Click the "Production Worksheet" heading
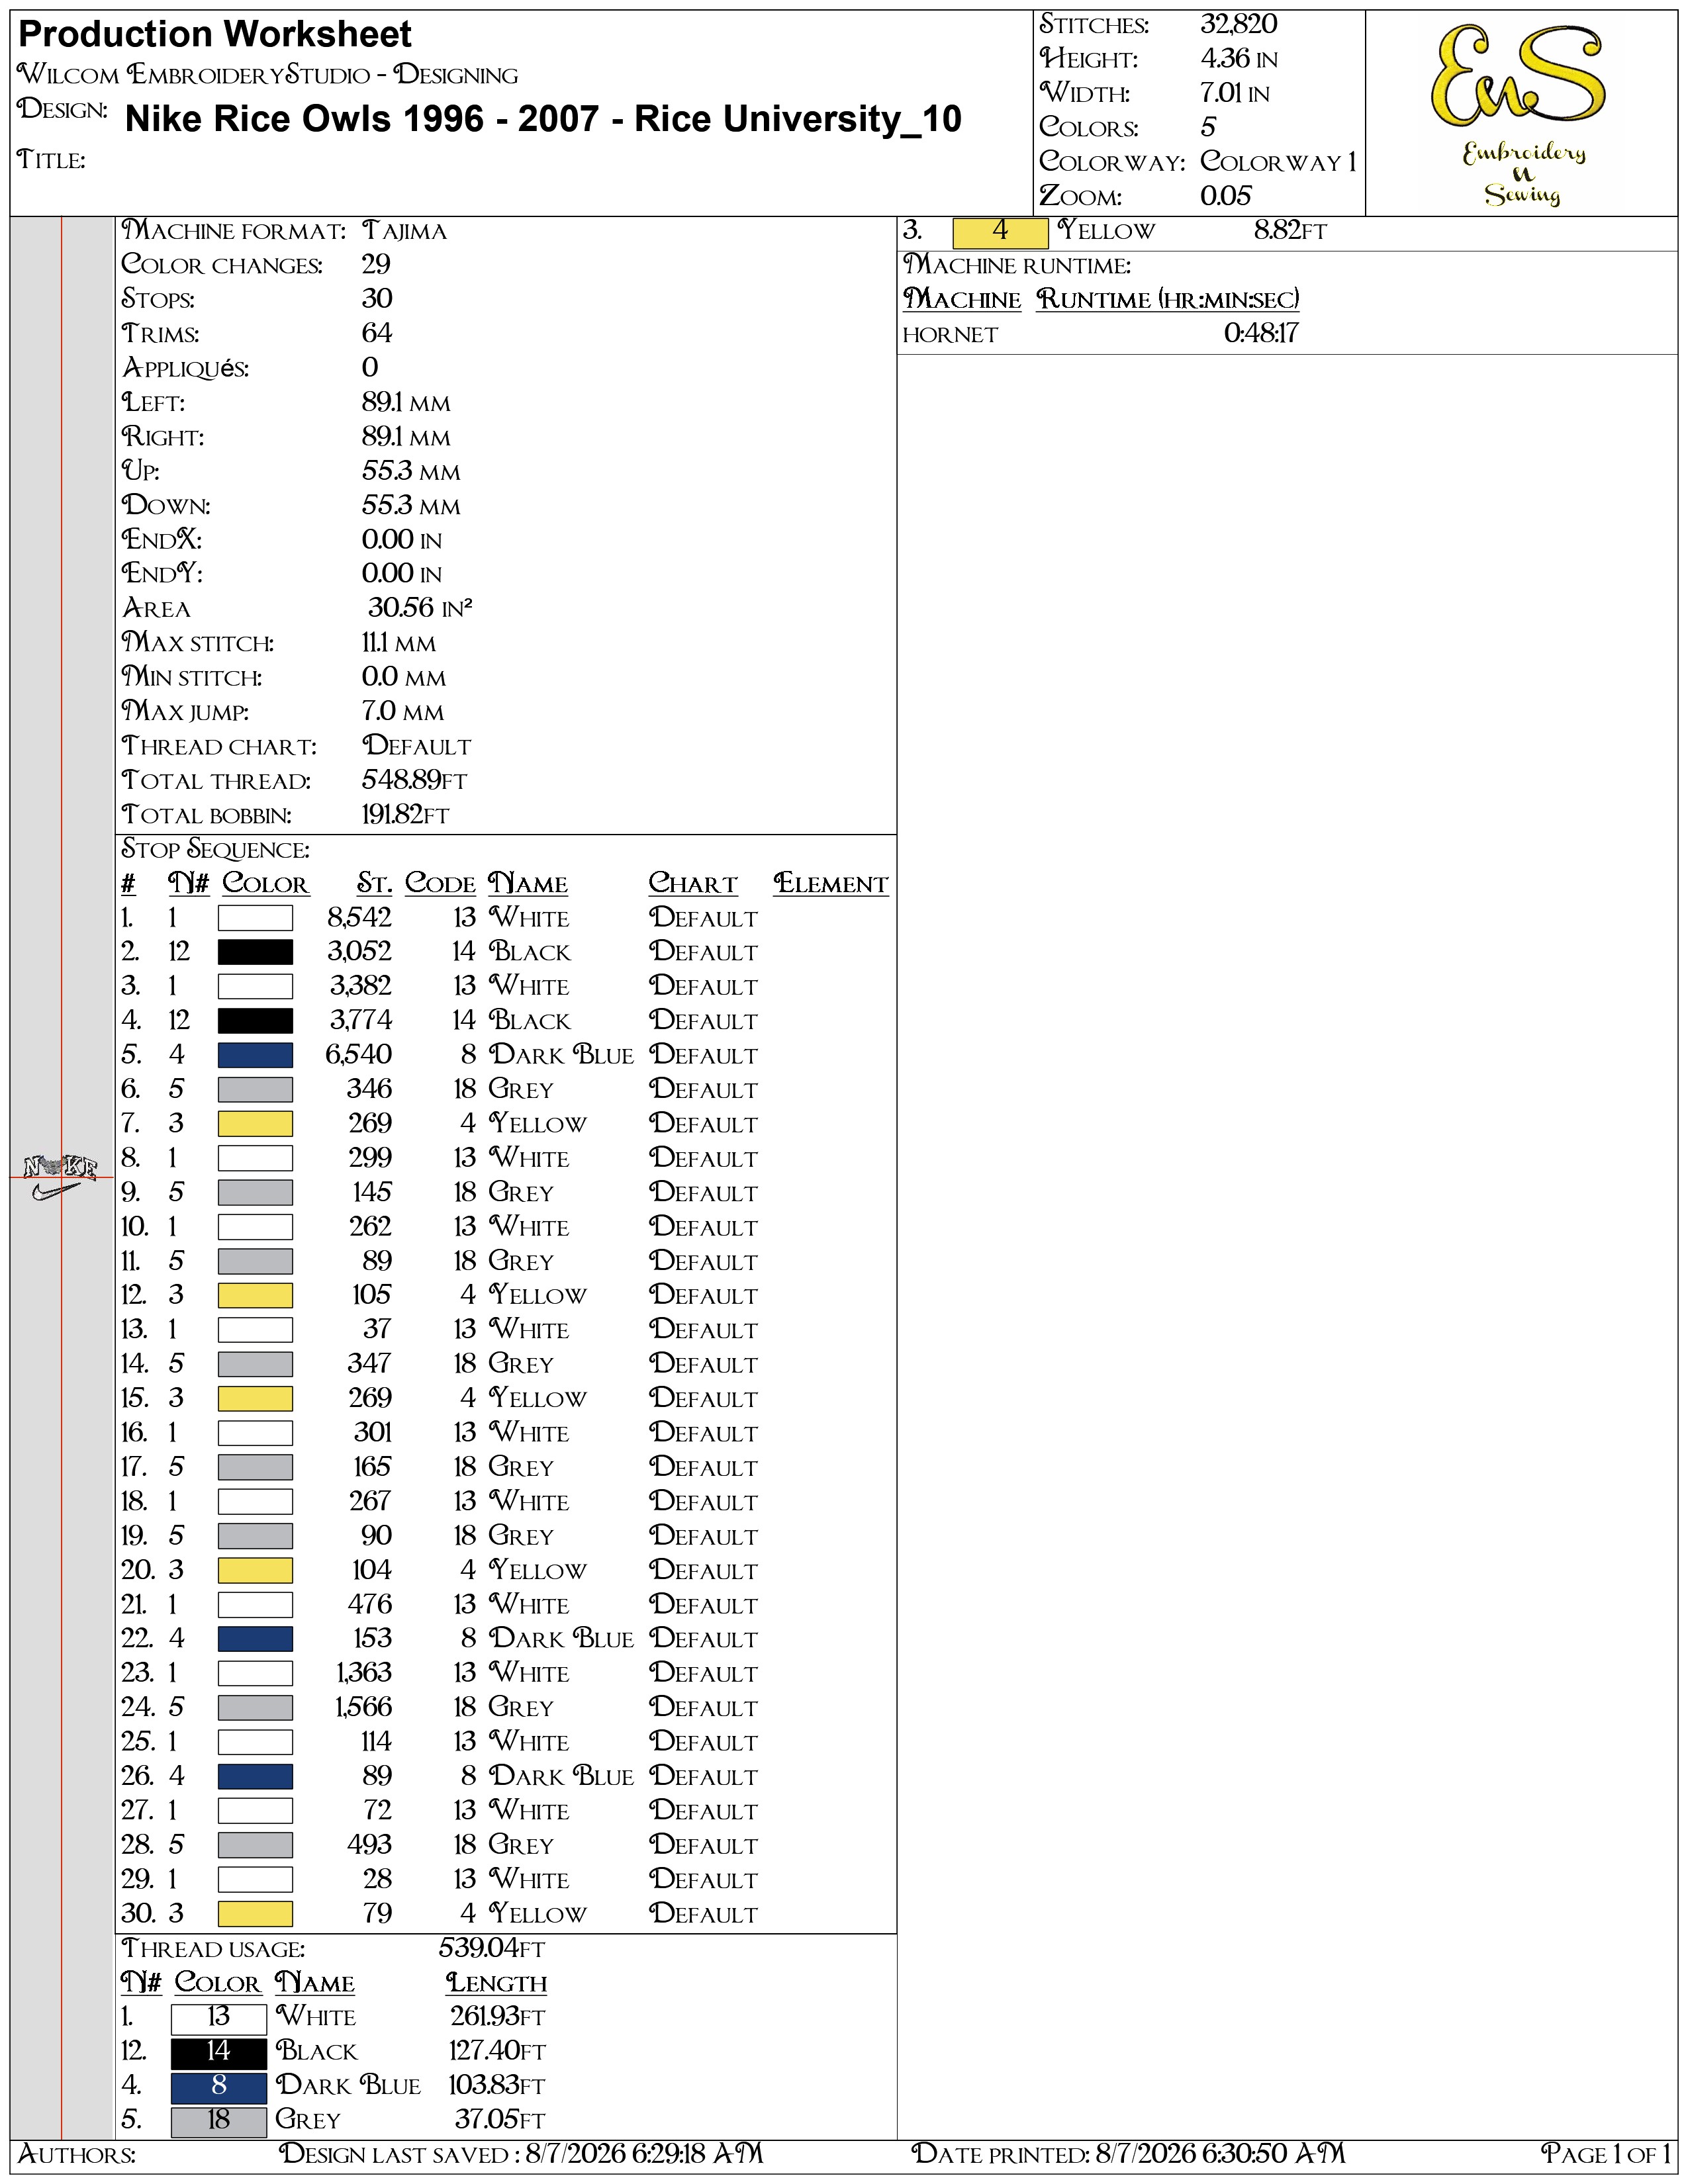Screen dimensions: 1688x2184 click(215, 35)
